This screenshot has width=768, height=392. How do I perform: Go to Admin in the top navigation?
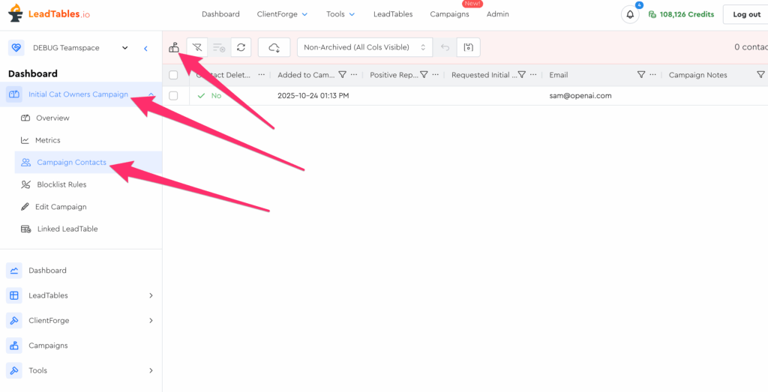[x=497, y=14]
